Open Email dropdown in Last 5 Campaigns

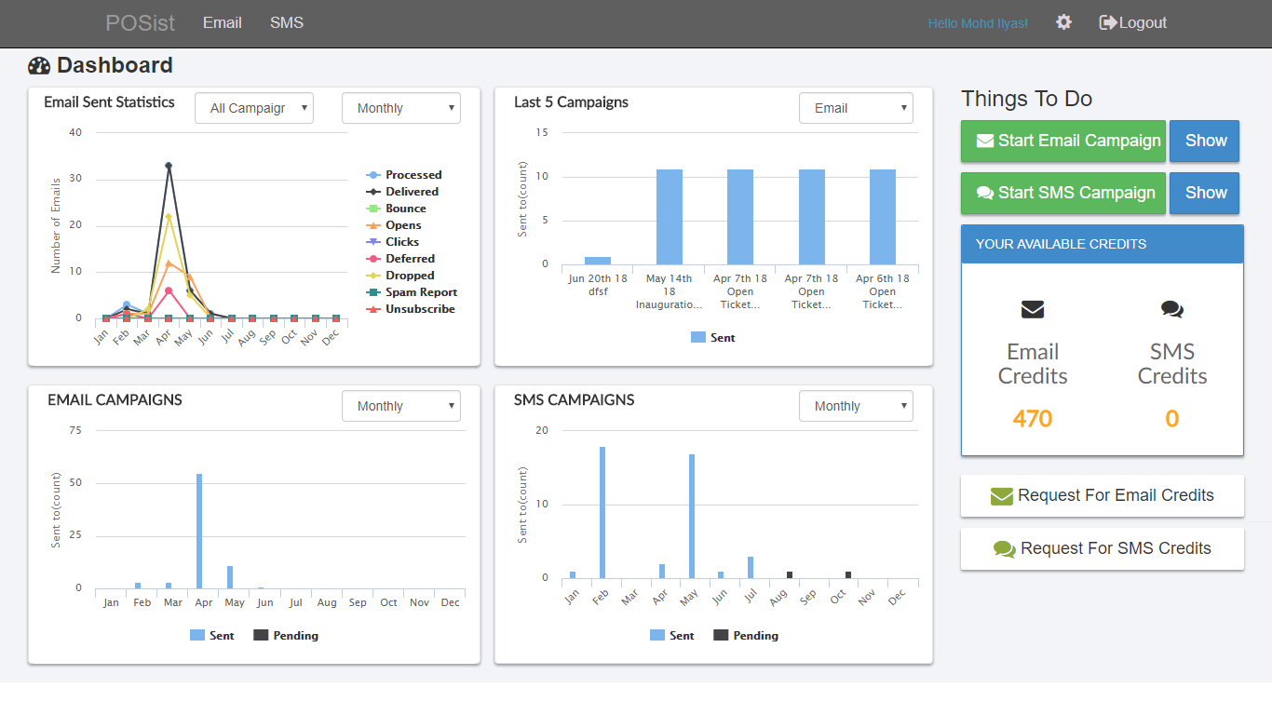click(856, 108)
